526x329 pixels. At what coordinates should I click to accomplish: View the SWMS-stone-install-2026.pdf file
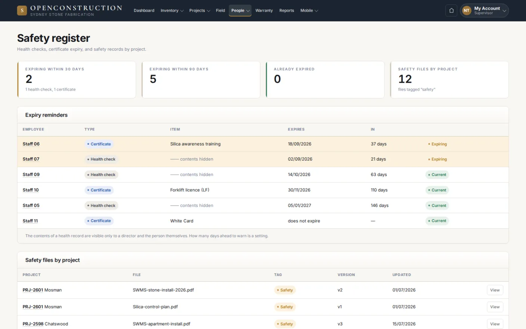495,290
